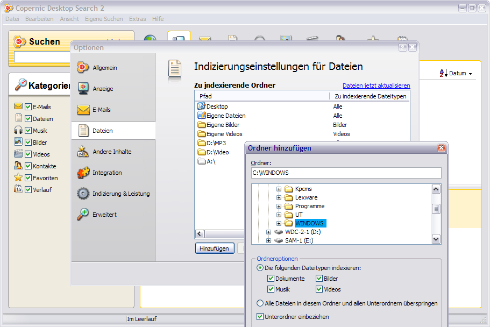
Task: Uncheck Kontakte category checkbox
Action: click(x=28, y=166)
